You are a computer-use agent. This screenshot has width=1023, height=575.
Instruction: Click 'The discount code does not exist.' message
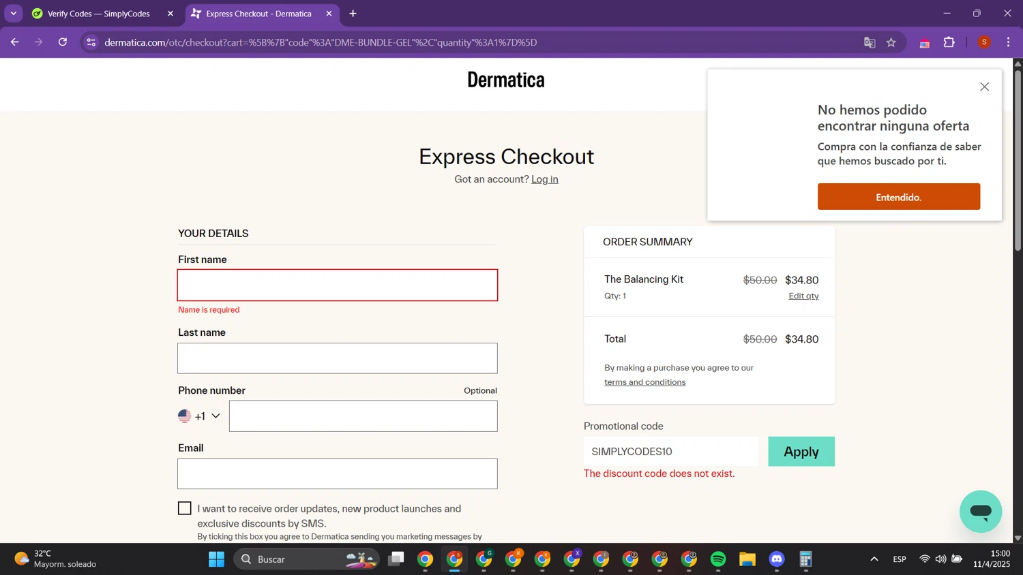point(659,473)
